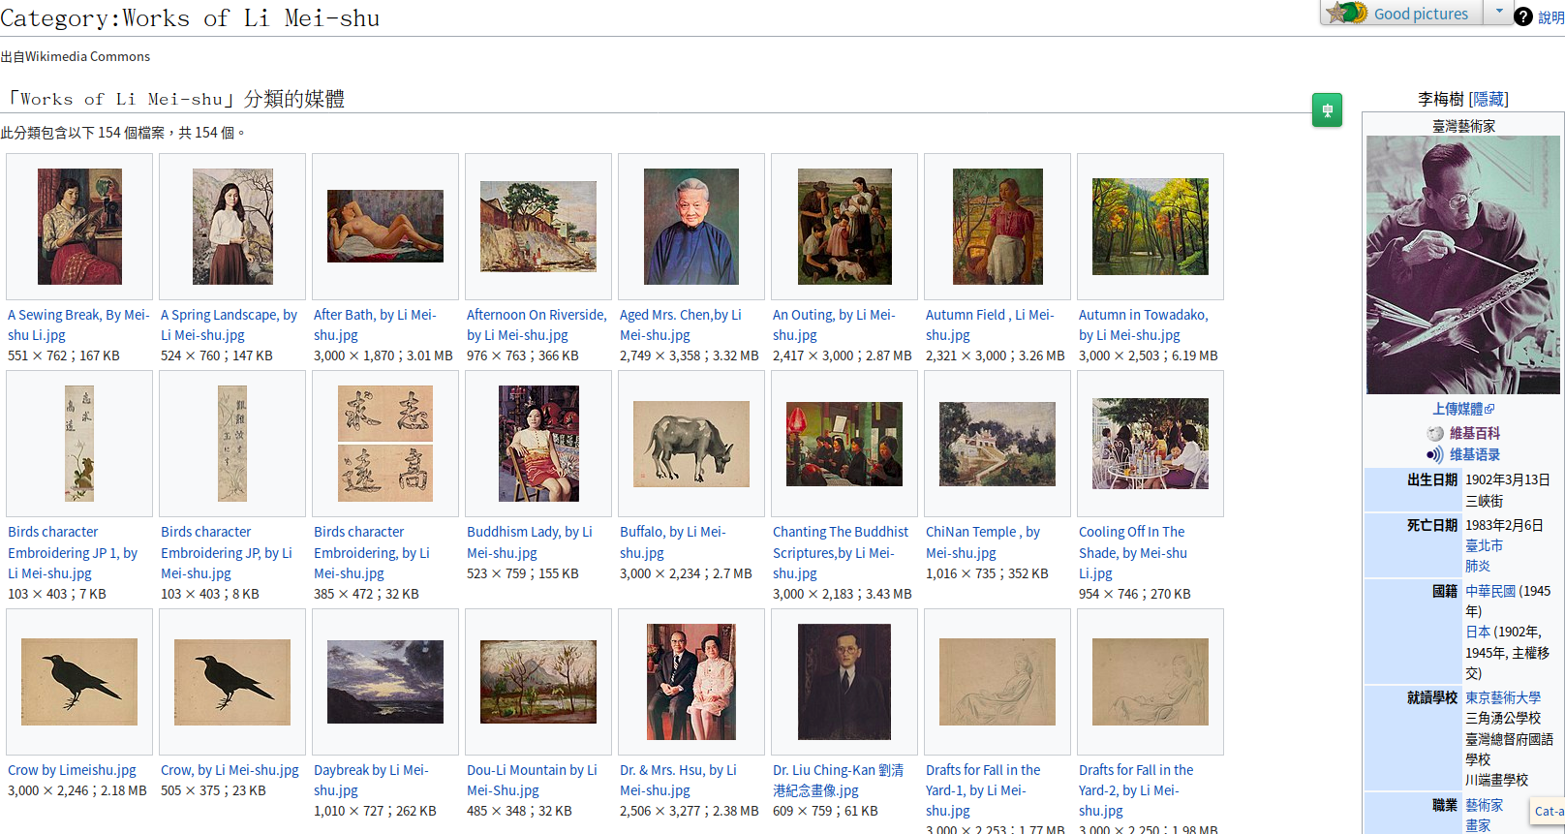
Task: Open A Sewing Break thumbnail
Action: pyautogui.click(x=79, y=227)
